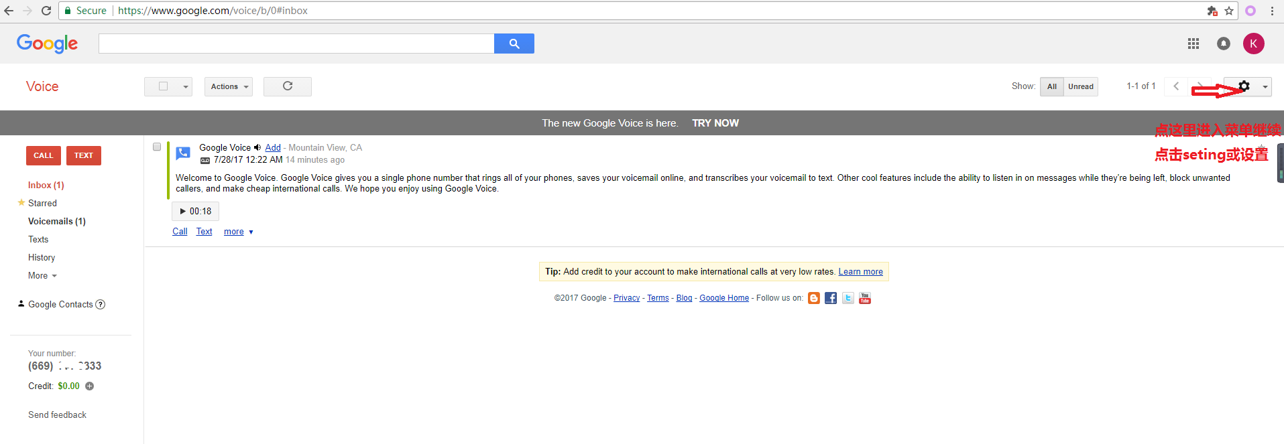Expand the more options under the message
Screen dimensions: 1284x444
[239, 232]
